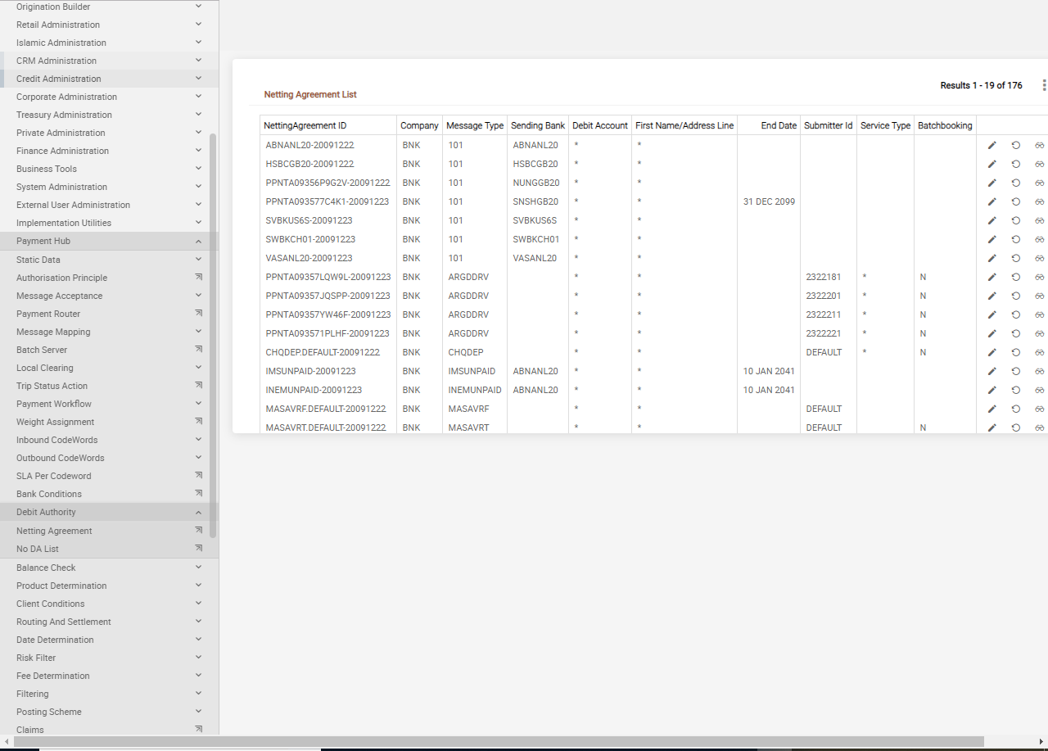Click the edit pencil for CHQDEP.DEFAULT-20091222
The image size is (1048, 751).
tap(992, 352)
